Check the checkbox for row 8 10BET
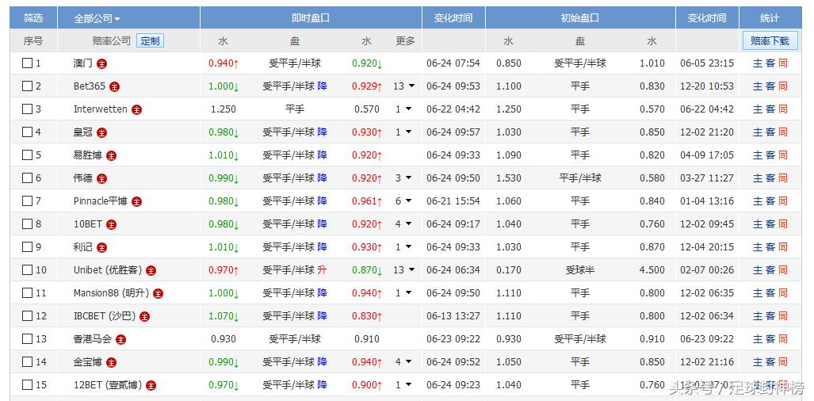 coord(27,224)
